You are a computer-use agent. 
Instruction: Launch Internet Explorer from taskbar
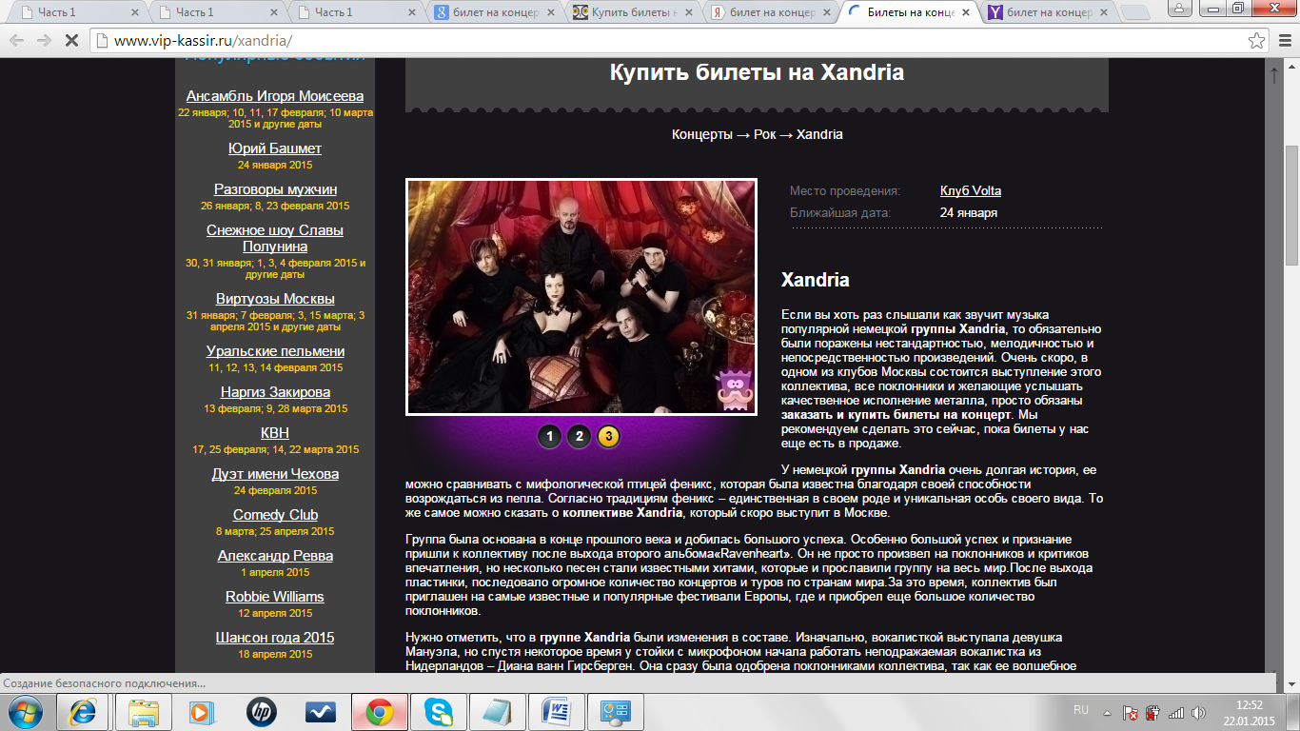coord(83,712)
